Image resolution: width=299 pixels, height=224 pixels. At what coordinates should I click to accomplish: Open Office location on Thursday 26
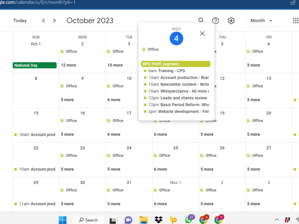[208, 155]
